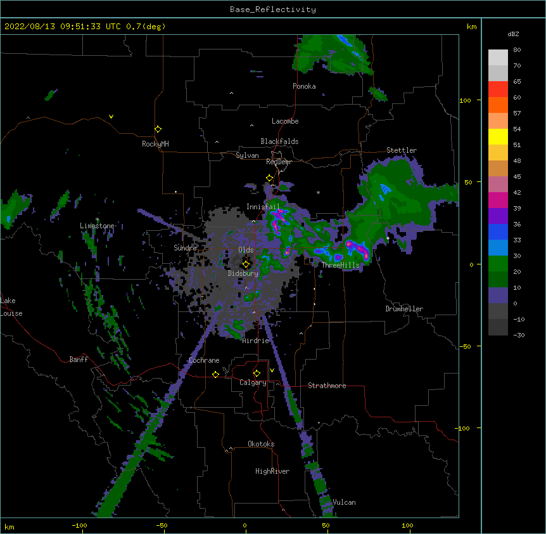Click the yellow diamond marker above Calgary label

coord(257,374)
